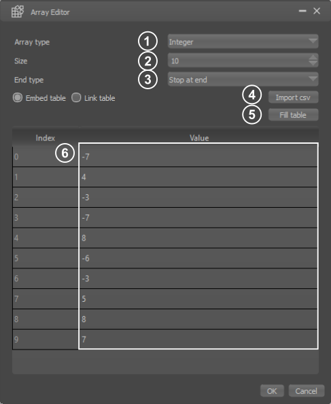This screenshot has height=404, width=331.
Task: Open the Array type dropdown
Action: coord(243,42)
